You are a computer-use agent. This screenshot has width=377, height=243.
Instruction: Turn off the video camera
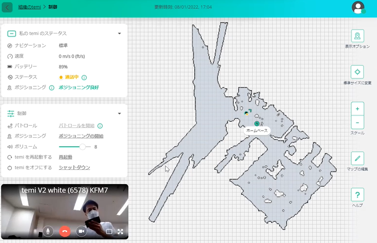[81, 231]
